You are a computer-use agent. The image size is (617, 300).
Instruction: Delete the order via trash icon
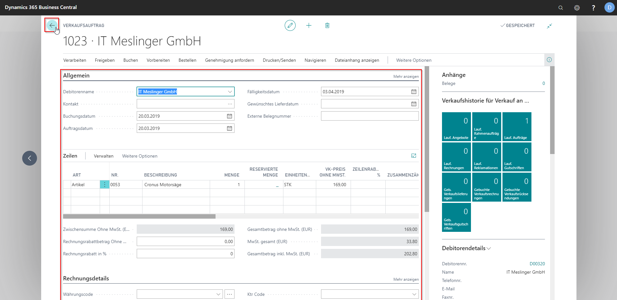[327, 25]
